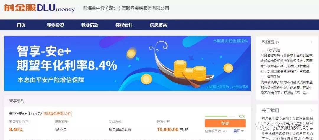Click the orange 投资 button
319x140 pixels.
225,123
